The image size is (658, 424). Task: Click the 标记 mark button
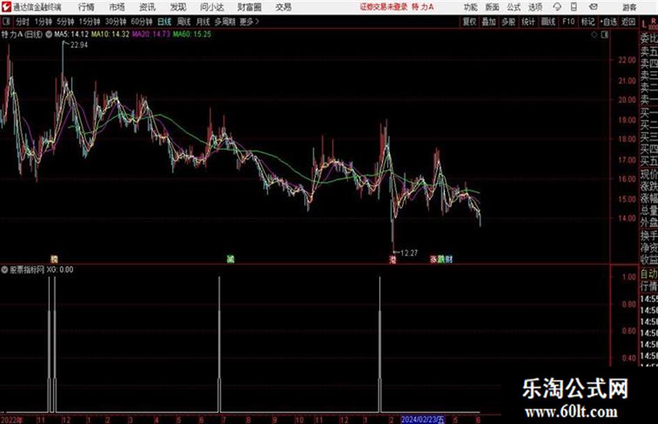click(588, 22)
